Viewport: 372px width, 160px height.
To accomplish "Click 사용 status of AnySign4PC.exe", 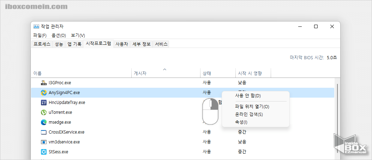I will click(x=206, y=93).
